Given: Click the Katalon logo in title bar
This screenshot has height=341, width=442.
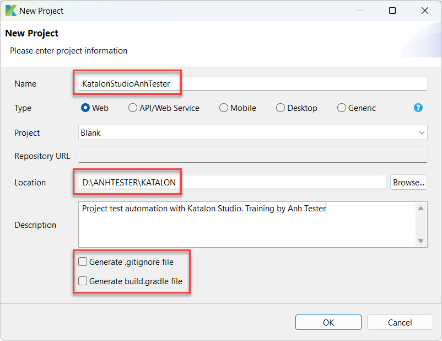Looking at the screenshot, I should tap(10, 10).
